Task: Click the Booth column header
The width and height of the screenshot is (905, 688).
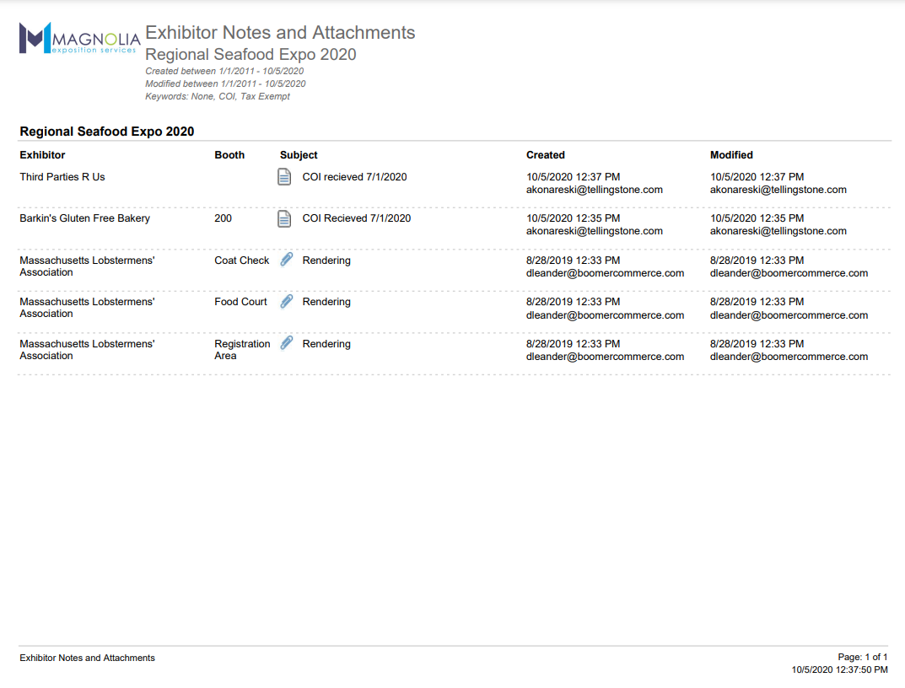Action: click(229, 155)
